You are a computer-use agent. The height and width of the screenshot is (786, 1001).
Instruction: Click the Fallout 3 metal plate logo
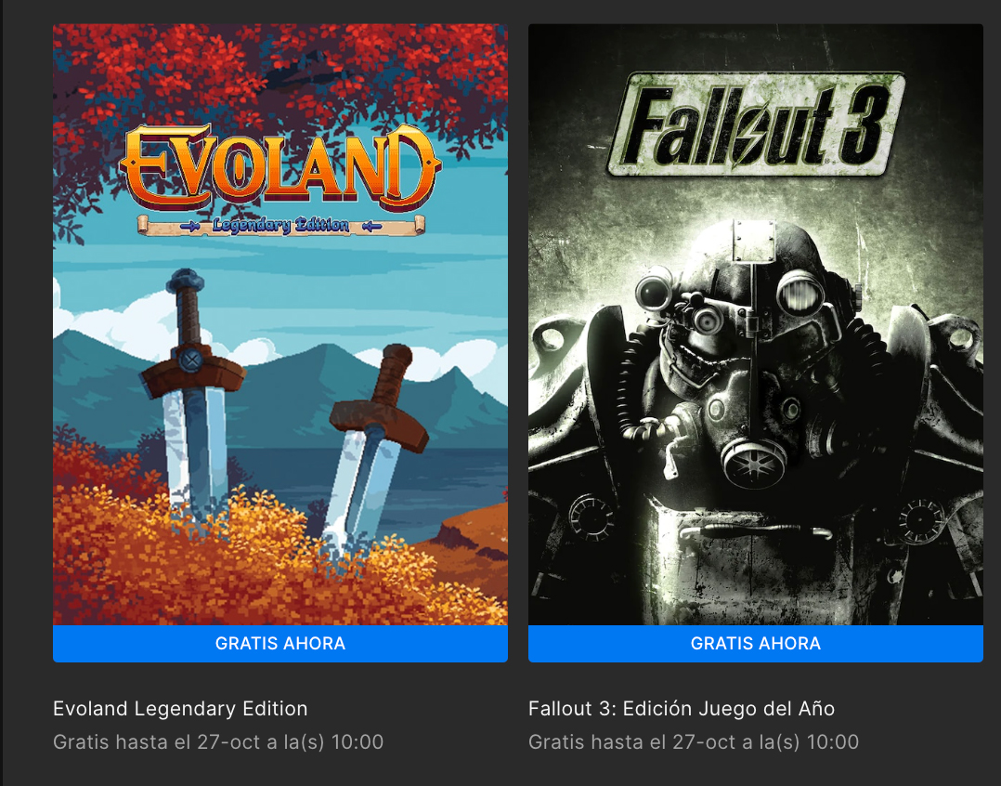(755, 124)
